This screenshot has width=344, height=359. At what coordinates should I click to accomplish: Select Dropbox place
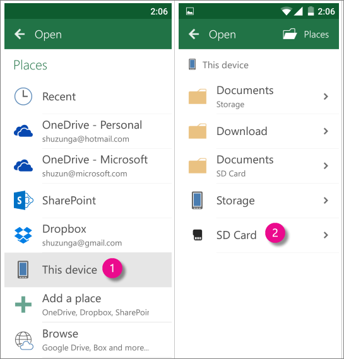tap(88, 235)
